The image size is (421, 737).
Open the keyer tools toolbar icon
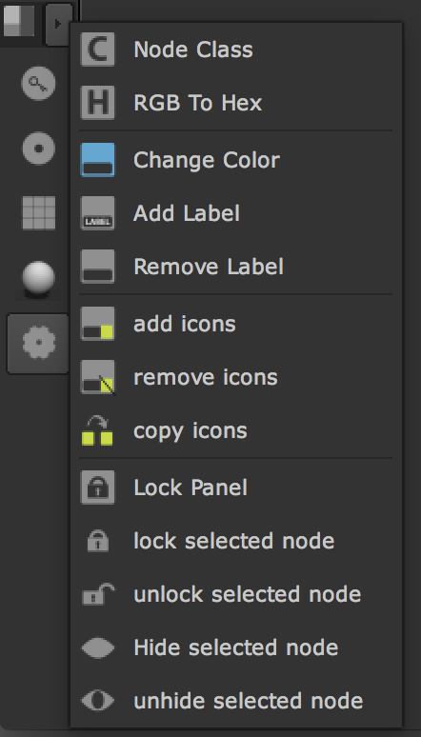click(x=38, y=84)
